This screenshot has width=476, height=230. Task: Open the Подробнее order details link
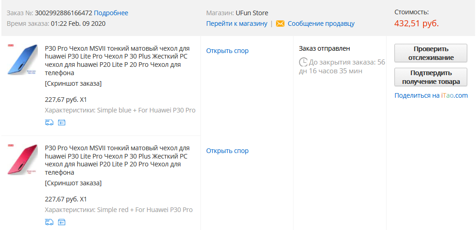click(x=111, y=13)
